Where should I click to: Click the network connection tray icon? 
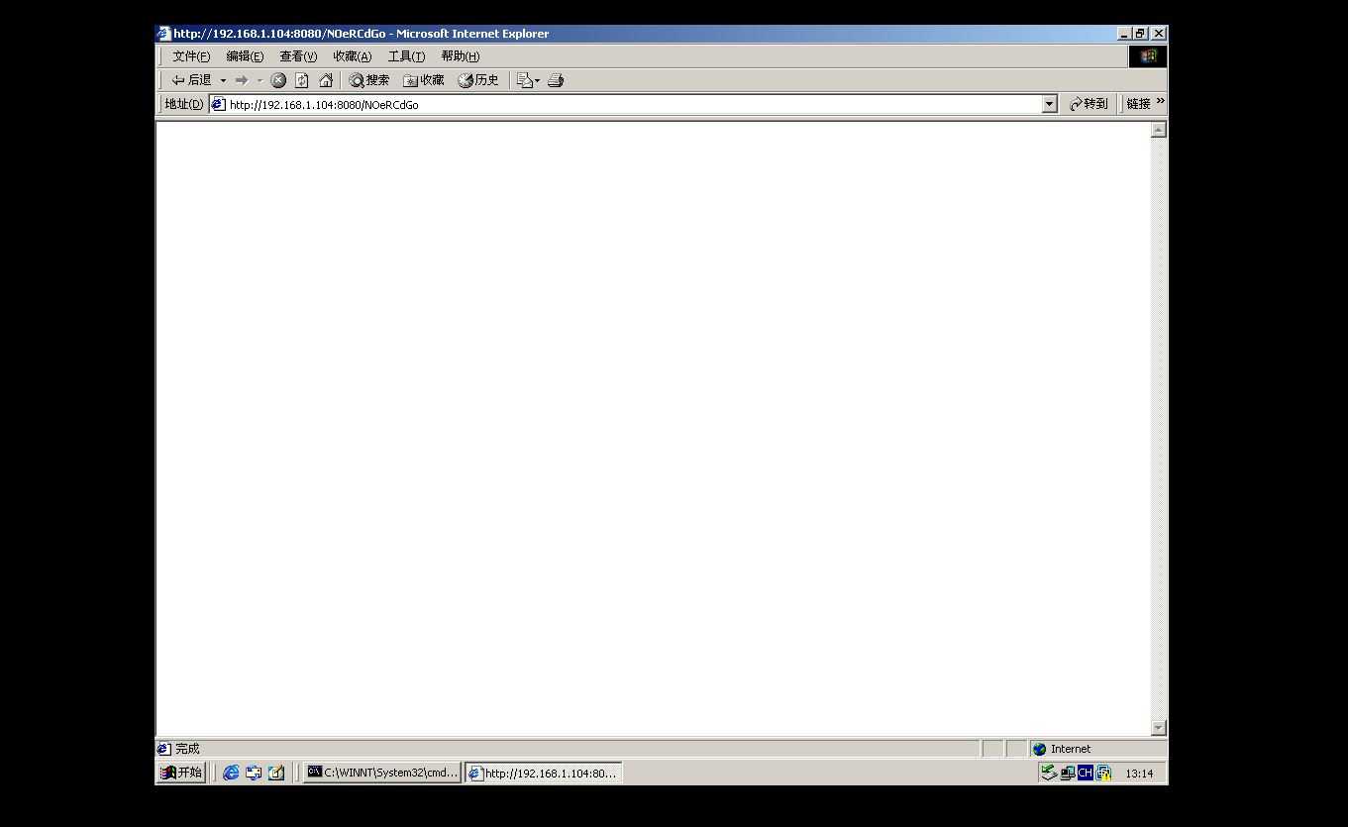tap(1067, 773)
